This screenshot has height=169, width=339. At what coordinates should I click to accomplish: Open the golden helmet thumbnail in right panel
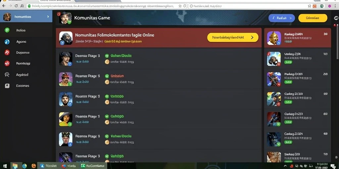coord(274,38)
